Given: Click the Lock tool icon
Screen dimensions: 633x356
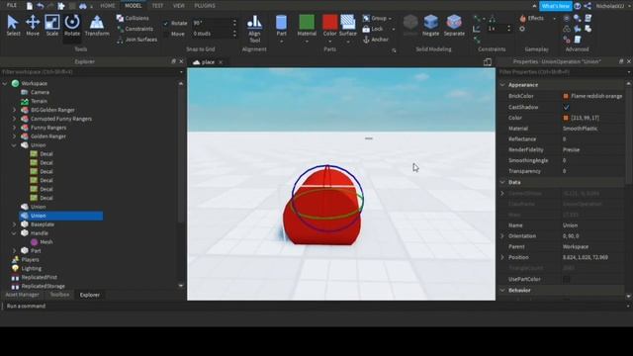Looking at the screenshot, I should click(x=366, y=29).
